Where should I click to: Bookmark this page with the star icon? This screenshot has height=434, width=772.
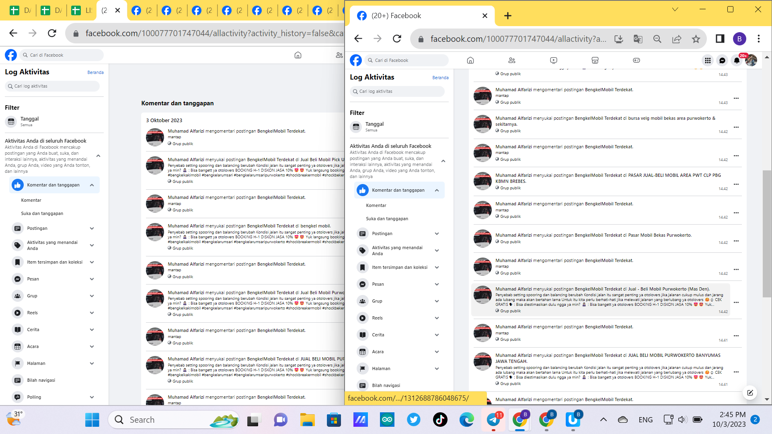(x=696, y=39)
